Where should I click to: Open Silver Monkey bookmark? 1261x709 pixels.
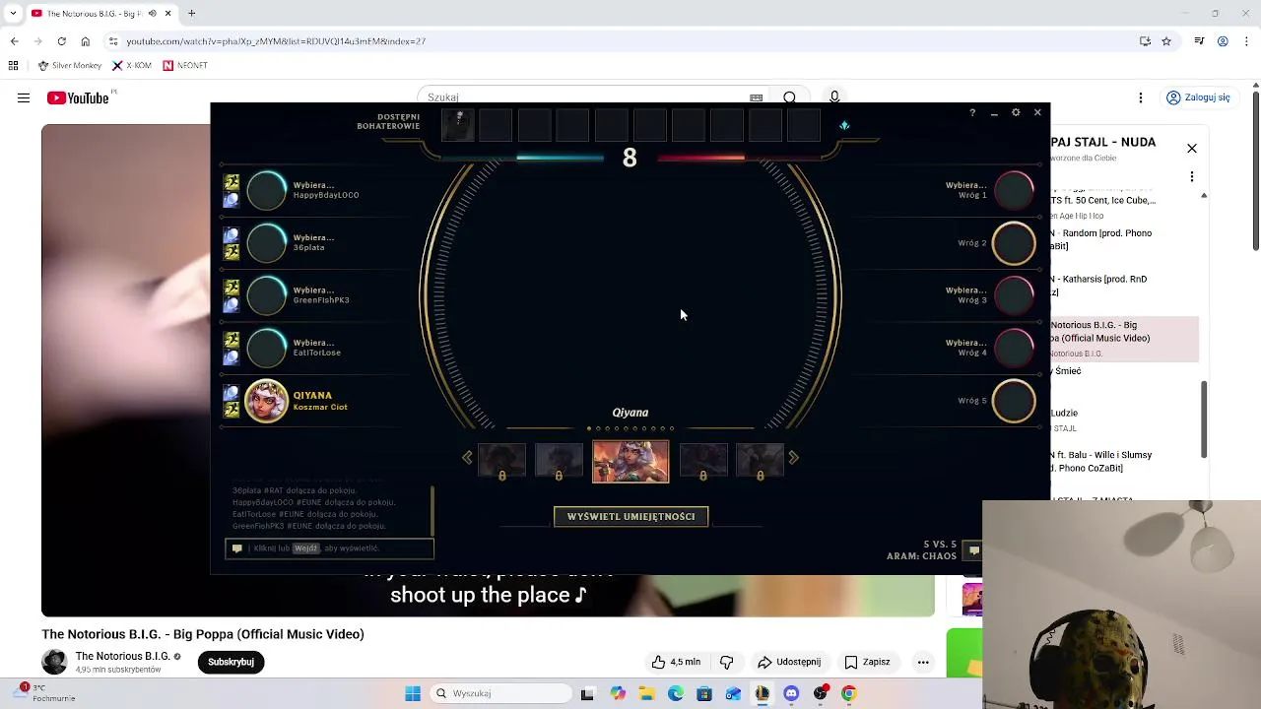[x=70, y=66]
